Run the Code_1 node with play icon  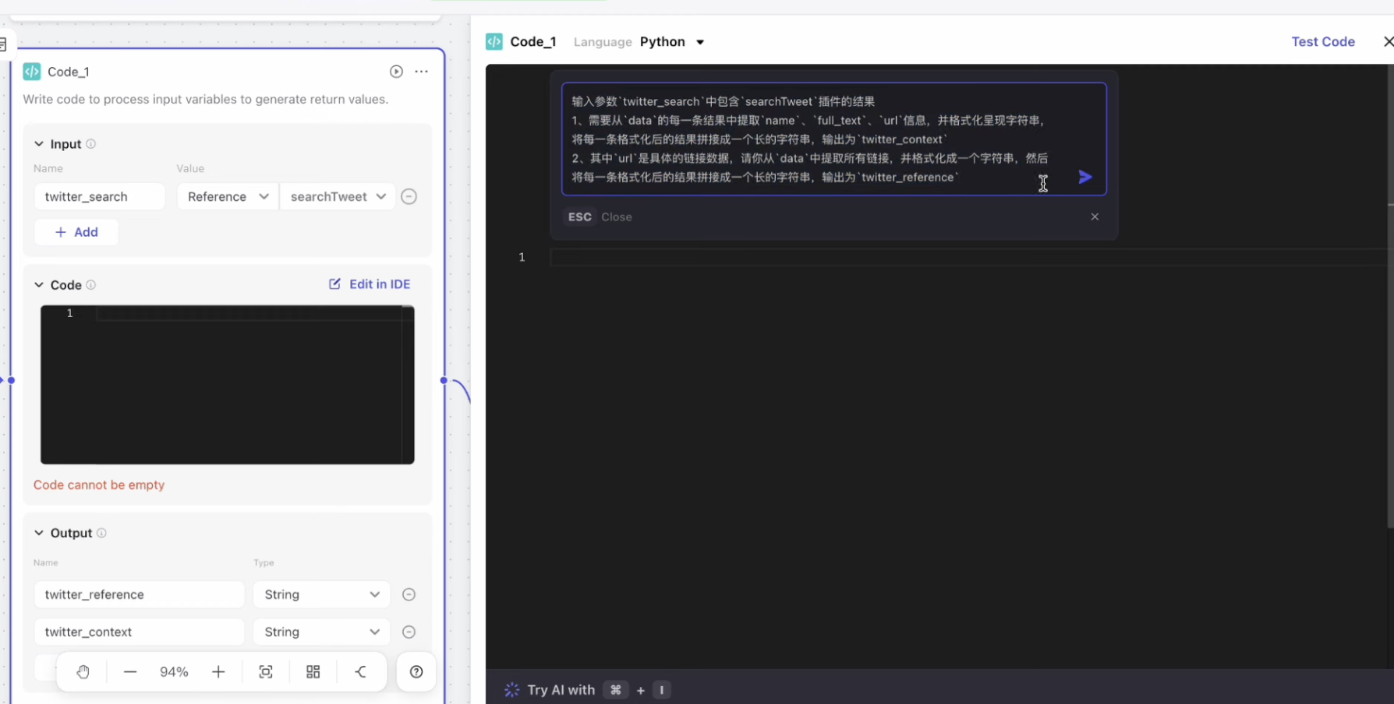tap(396, 72)
